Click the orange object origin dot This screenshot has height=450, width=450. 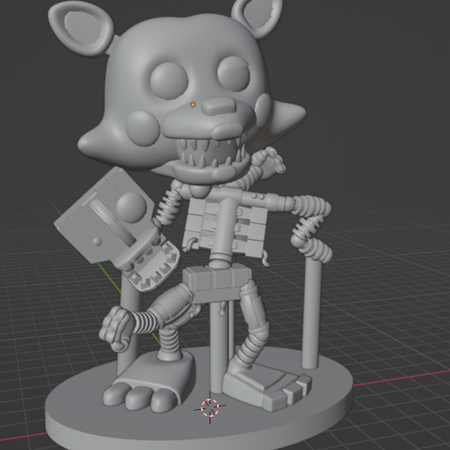193,105
